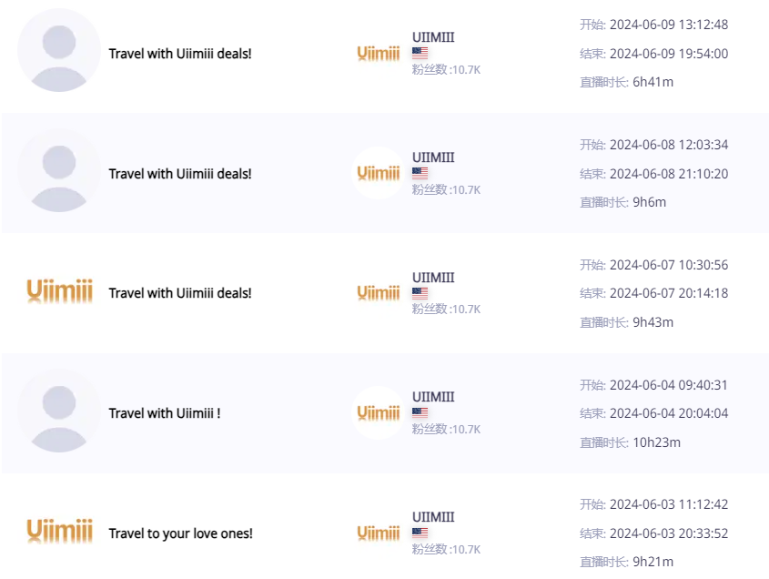Click the US flag icon in the third row
Viewport: 769px width, 579px height.
[420, 293]
